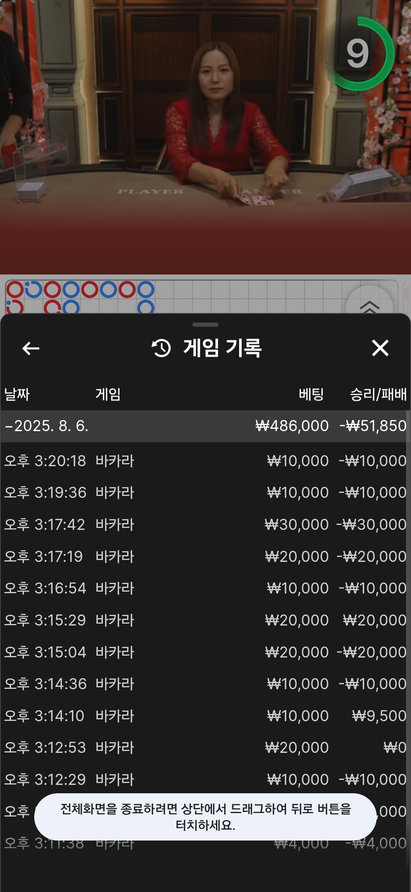The height and width of the screenshot is (892, 411).
Task: Open the 3:15:29 winning round
Action: point(205,620)
